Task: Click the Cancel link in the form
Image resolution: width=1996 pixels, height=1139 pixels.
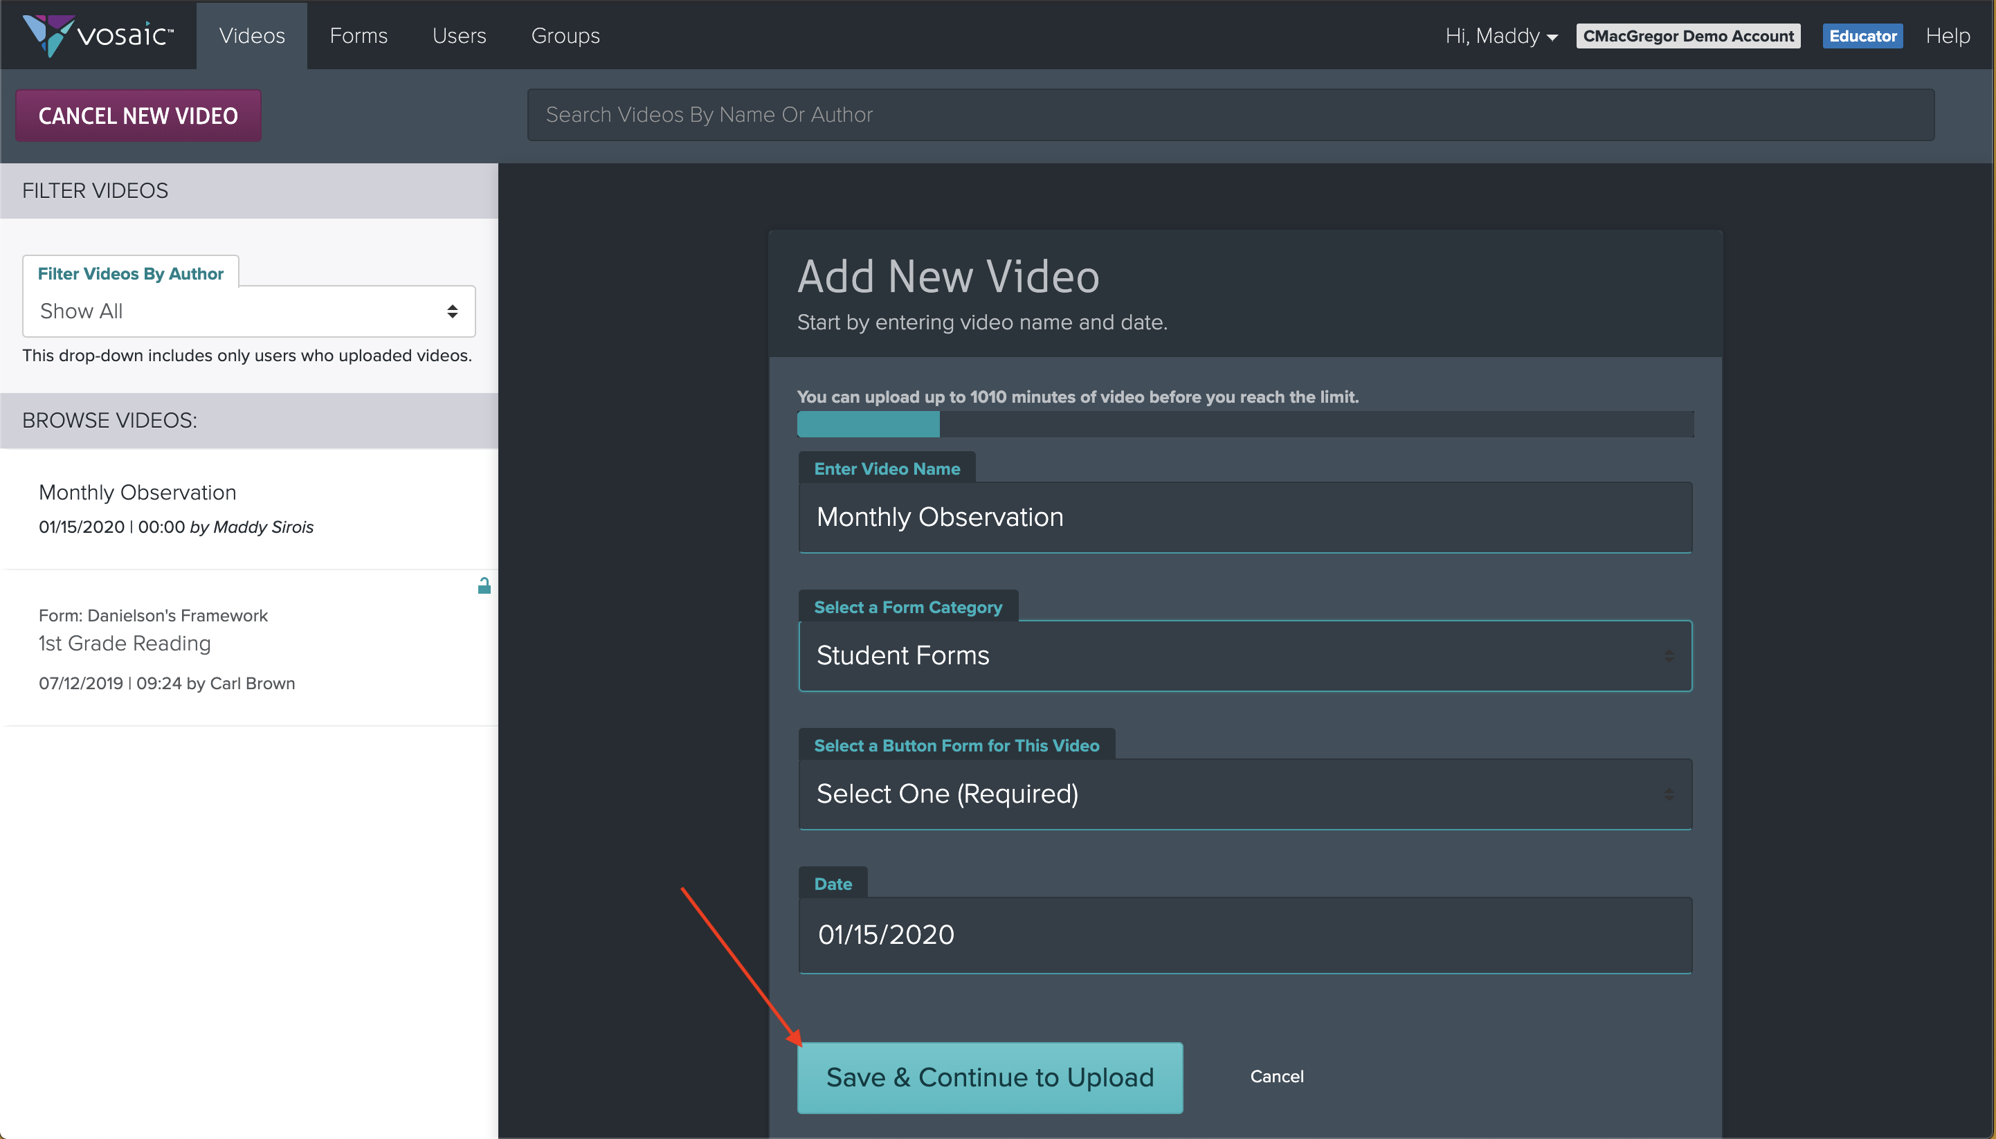Action: point(1276,1077)
